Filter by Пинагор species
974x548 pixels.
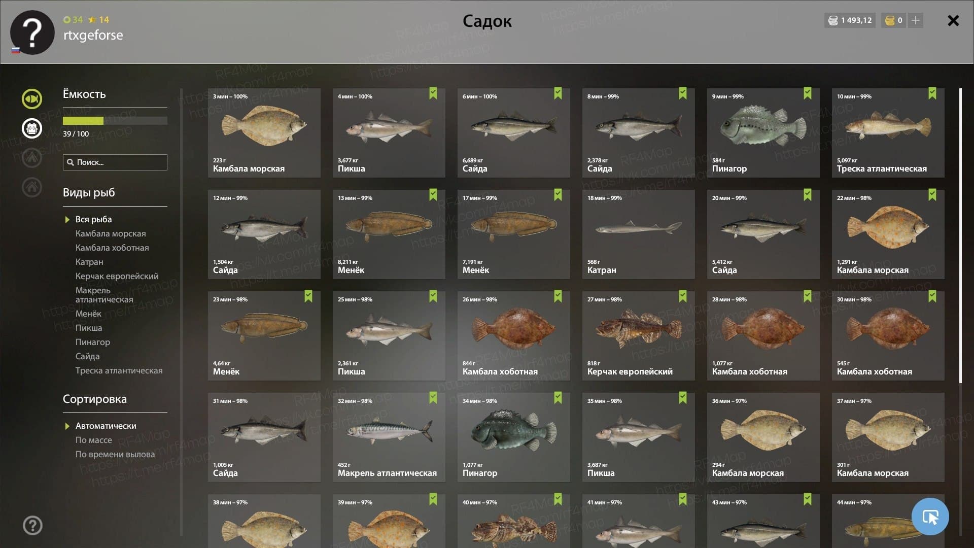93,342
